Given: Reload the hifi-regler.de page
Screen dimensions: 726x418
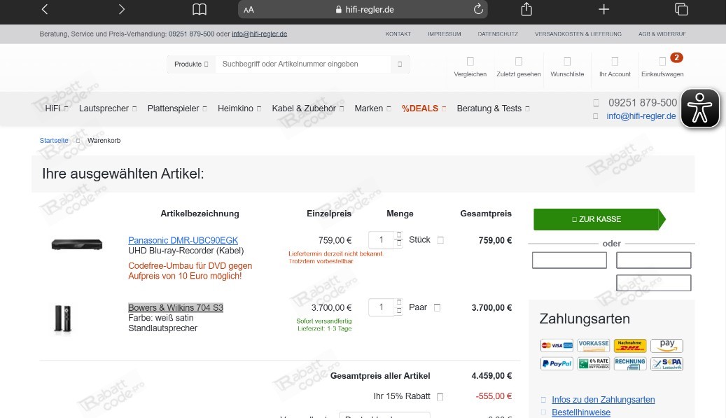Looking at the screenshot, I should pyautogui.click(x=478, y=9).
